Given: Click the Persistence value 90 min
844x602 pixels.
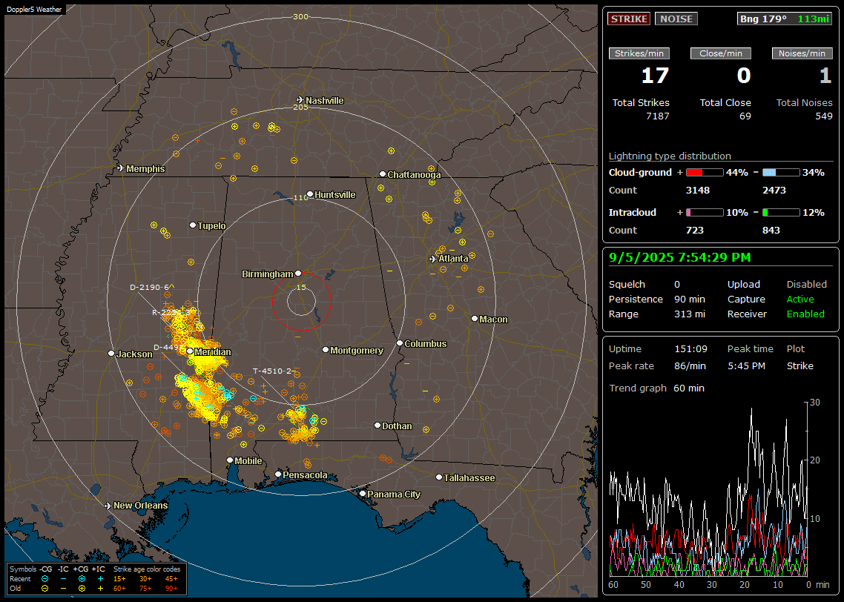Looking at the screenshot, I should click(690, 299).
